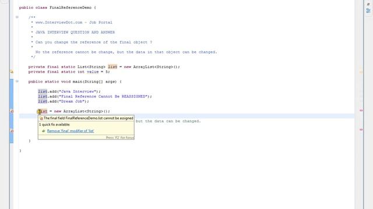Apply quick fix Remove 'final' modifier of 'list'
Screen dimensions: 373x209
pyautogui.click(x=71, y=131)
